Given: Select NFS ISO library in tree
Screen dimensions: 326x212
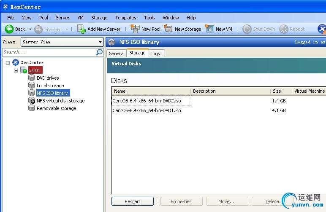Looking at the screenshot, I should click(x=53, y=93).
